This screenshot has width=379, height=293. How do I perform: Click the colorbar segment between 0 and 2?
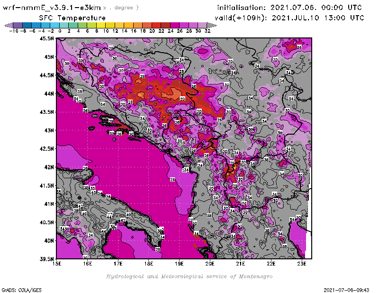[64, 25]
